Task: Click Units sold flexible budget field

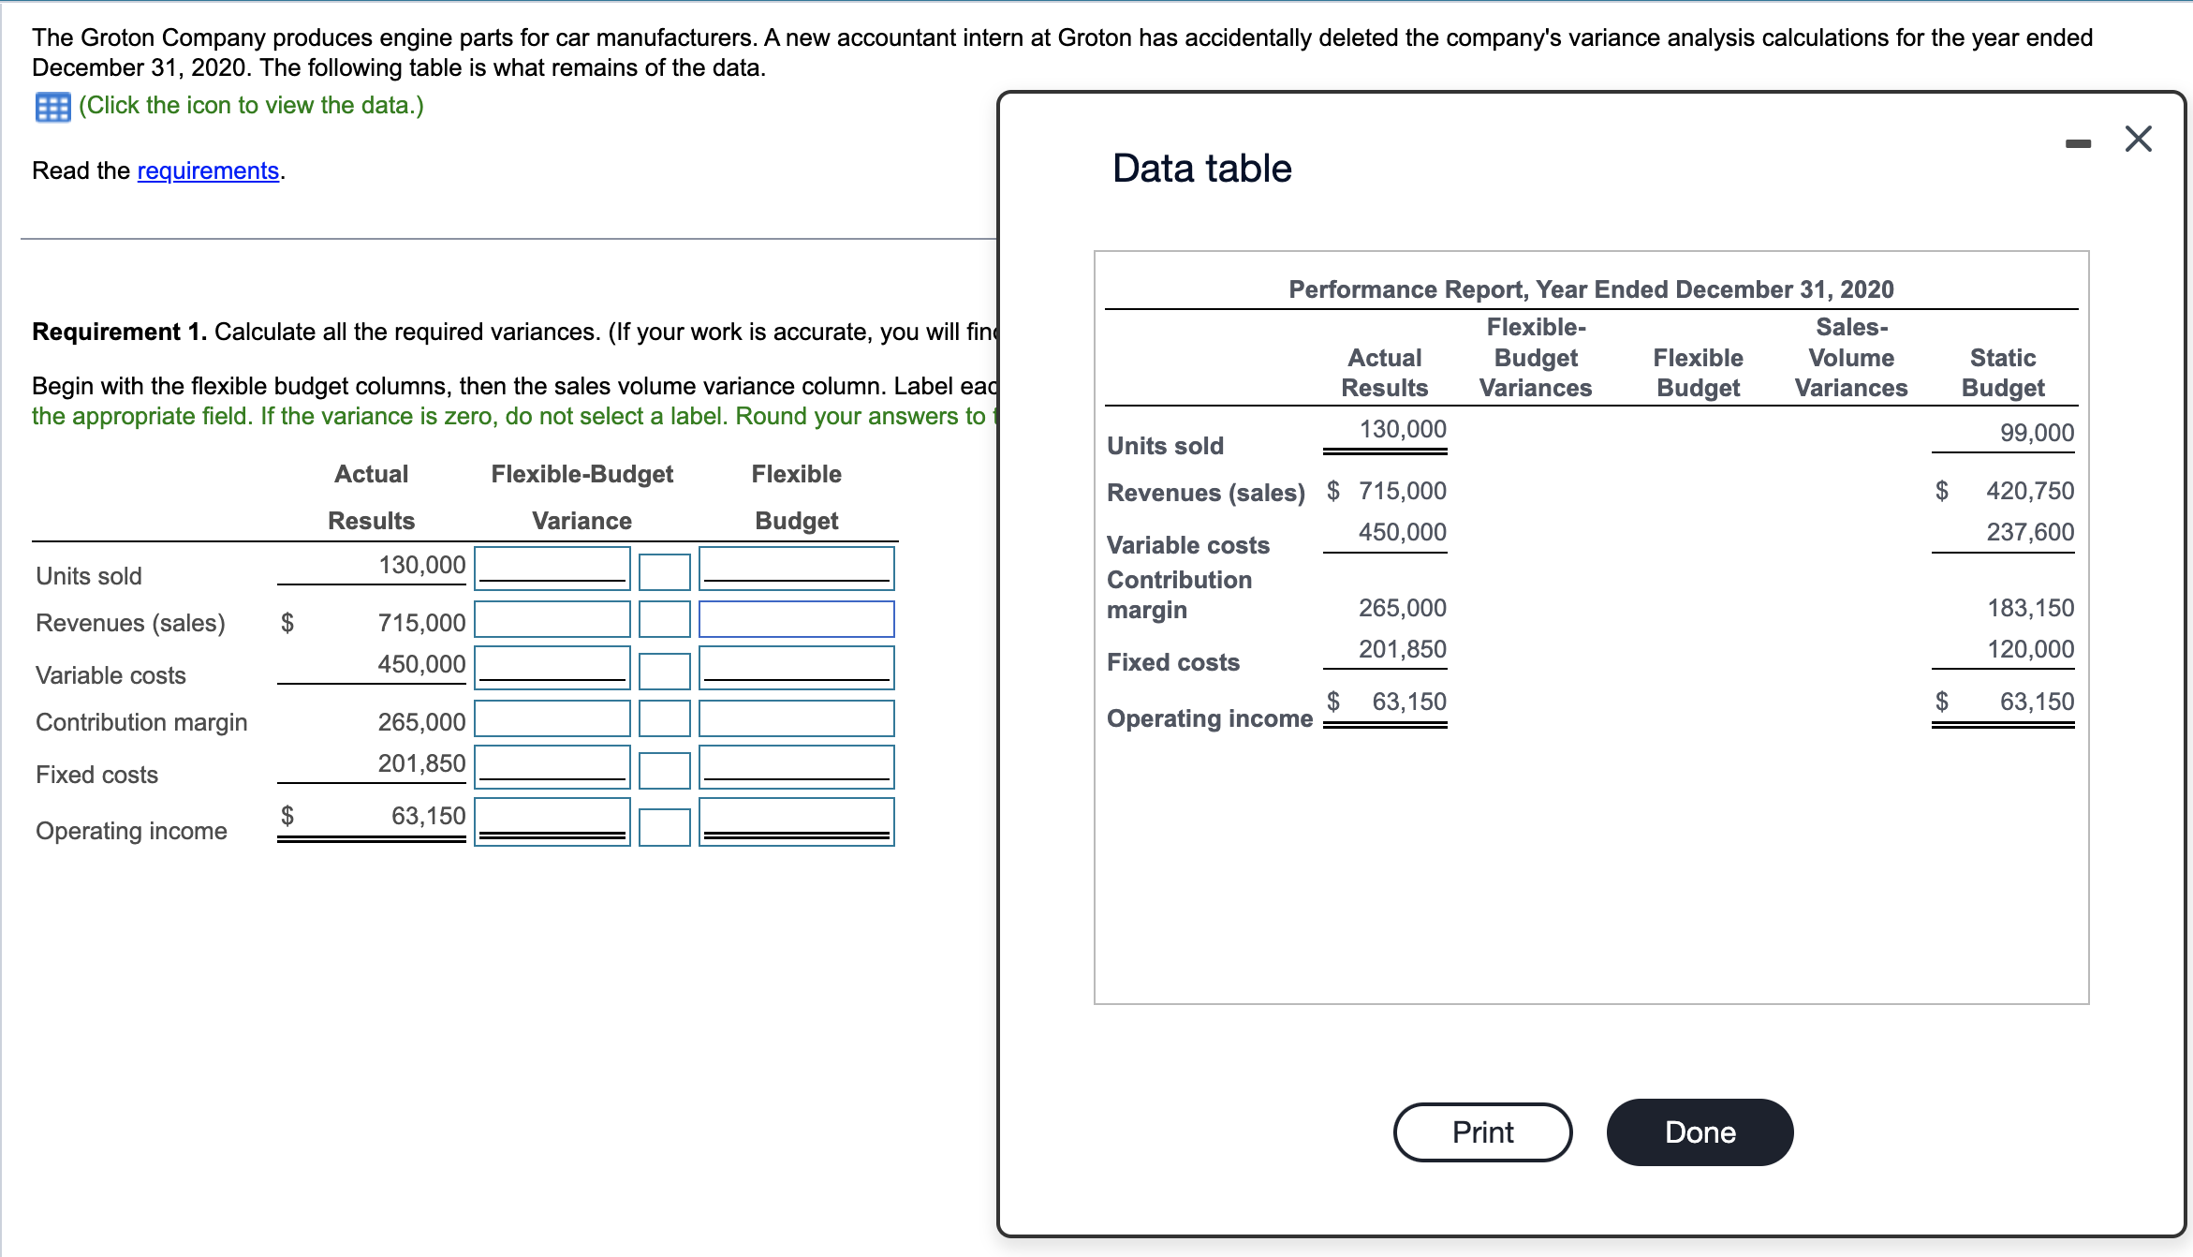Action: click(x=796, y=568)
